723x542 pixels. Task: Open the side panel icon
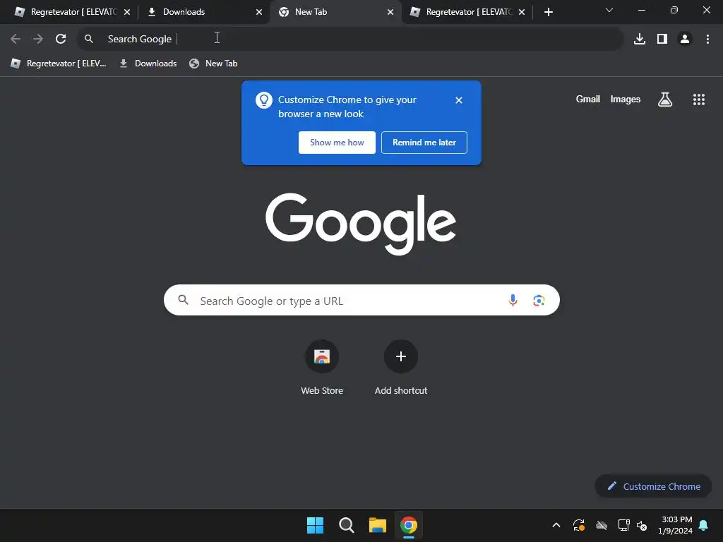coord(662,39)
